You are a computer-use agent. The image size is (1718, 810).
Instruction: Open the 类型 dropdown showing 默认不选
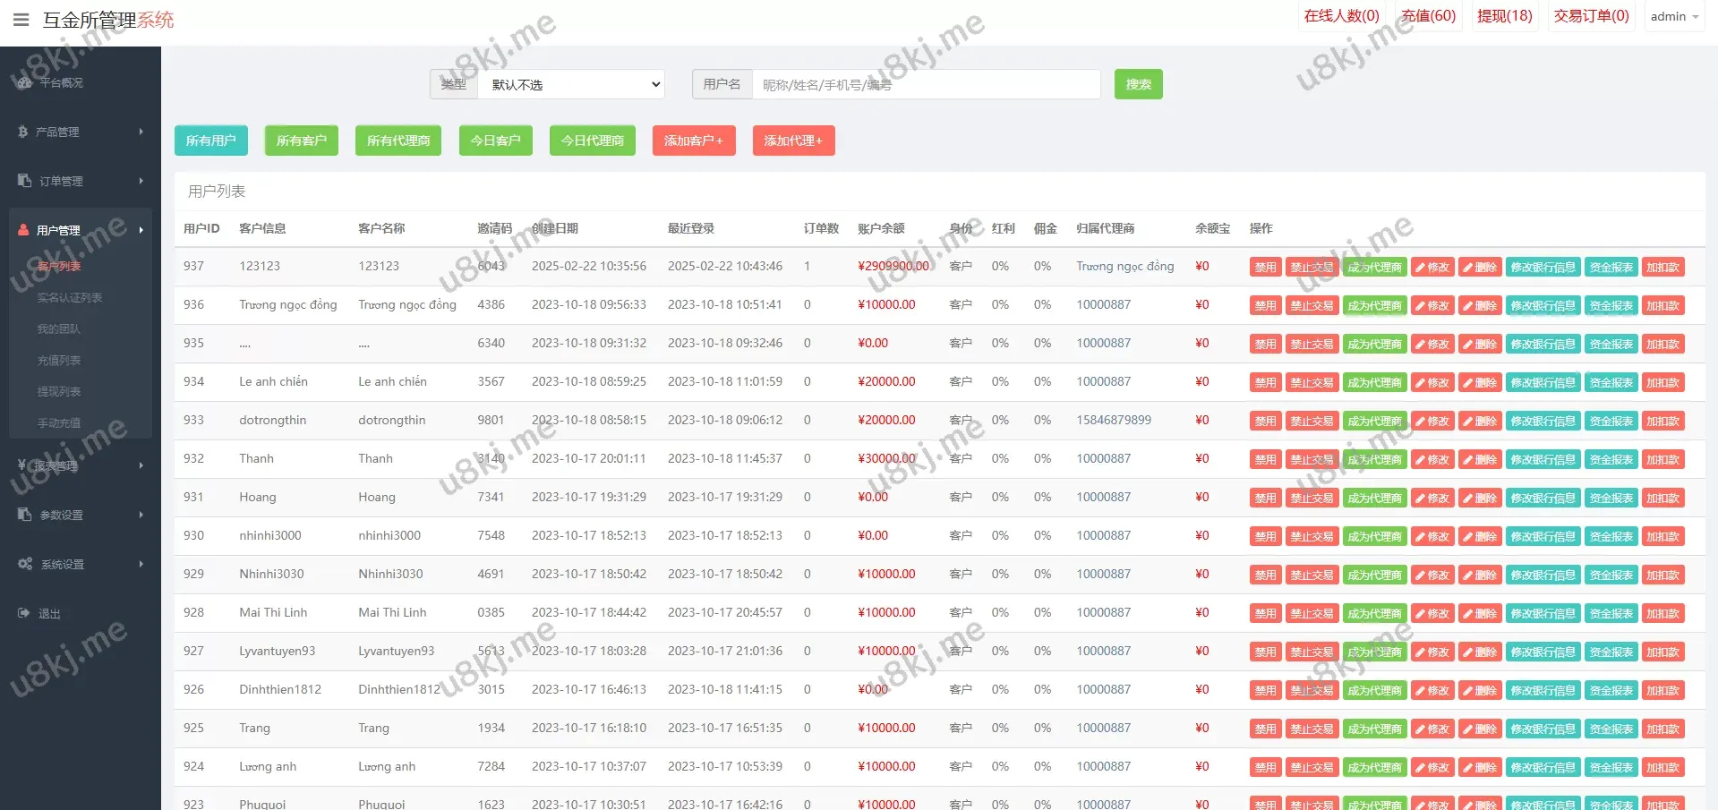(570, 84)
